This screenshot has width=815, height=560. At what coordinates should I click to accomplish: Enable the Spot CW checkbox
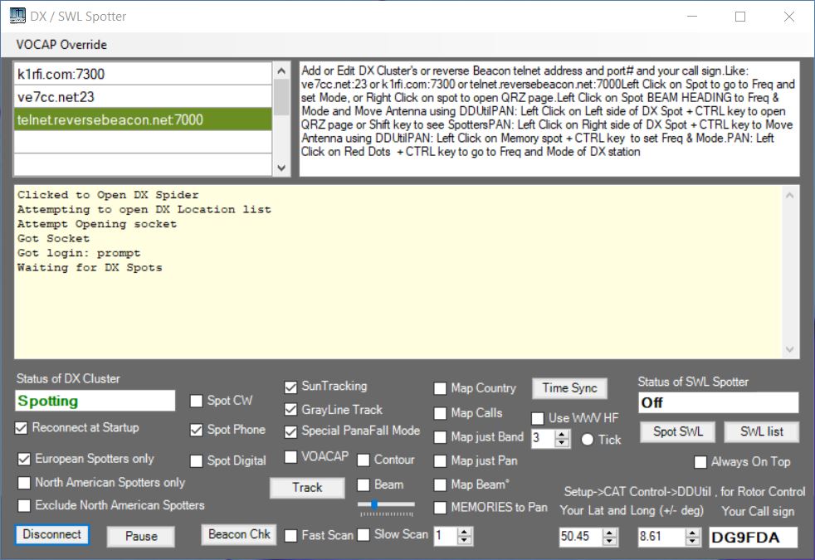click(x=197, y=401)
